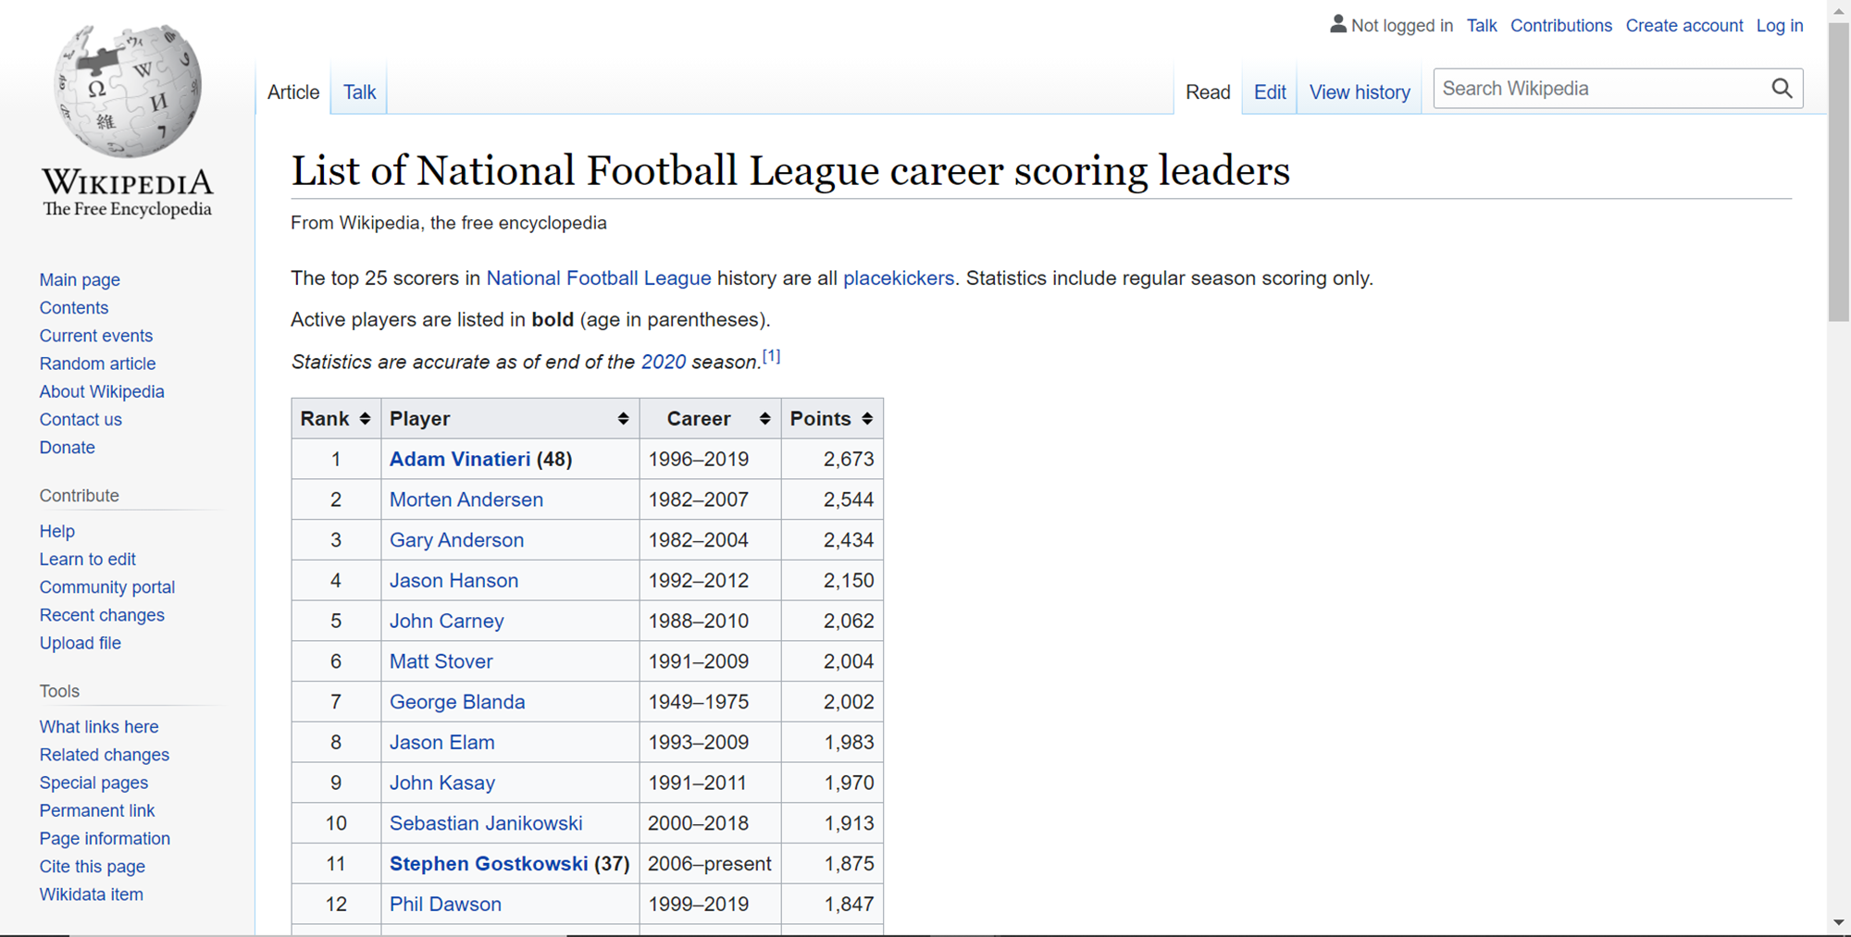
Task: Click Cite this page link
Action: 93,867
